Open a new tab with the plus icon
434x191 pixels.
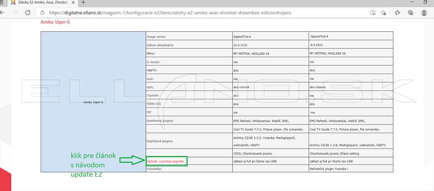(x=83, y=3)
